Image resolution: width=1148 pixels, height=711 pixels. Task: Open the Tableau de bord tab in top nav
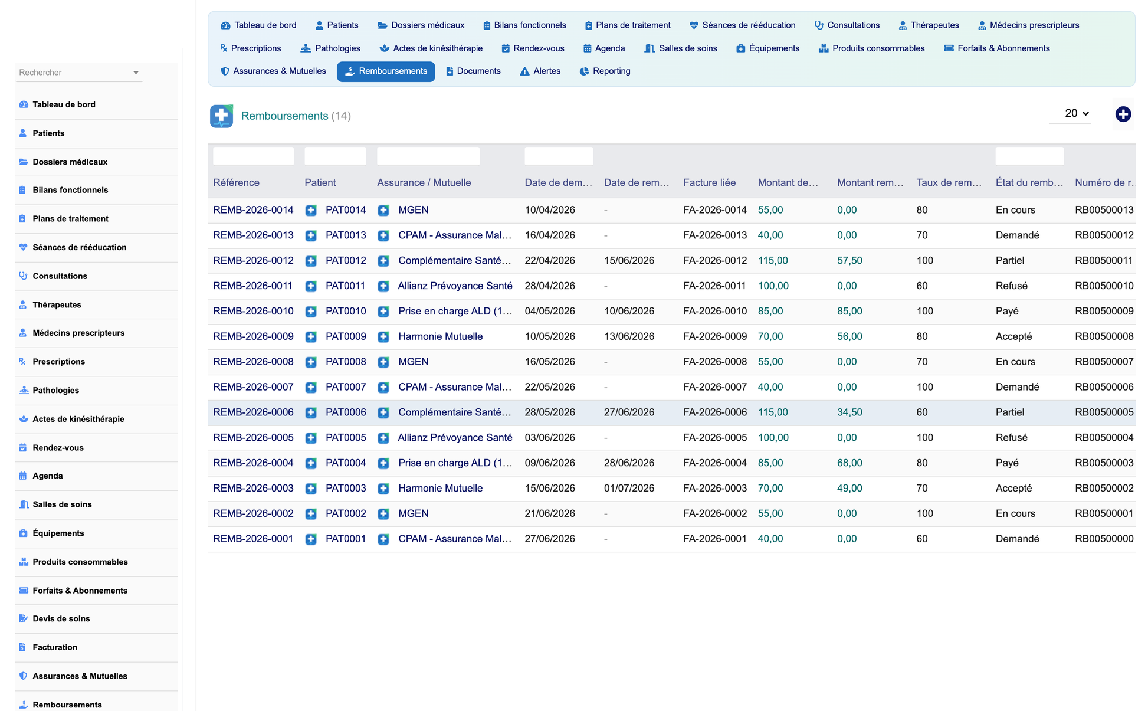pos(258,25)
